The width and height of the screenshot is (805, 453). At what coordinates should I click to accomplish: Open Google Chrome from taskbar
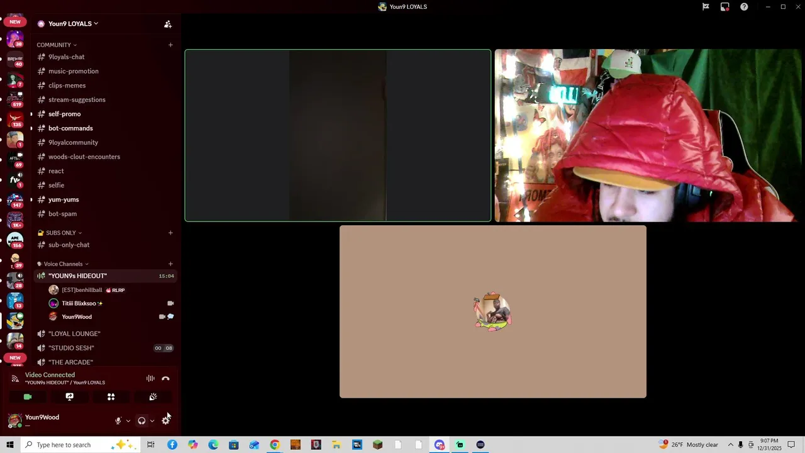pos(275,445)
